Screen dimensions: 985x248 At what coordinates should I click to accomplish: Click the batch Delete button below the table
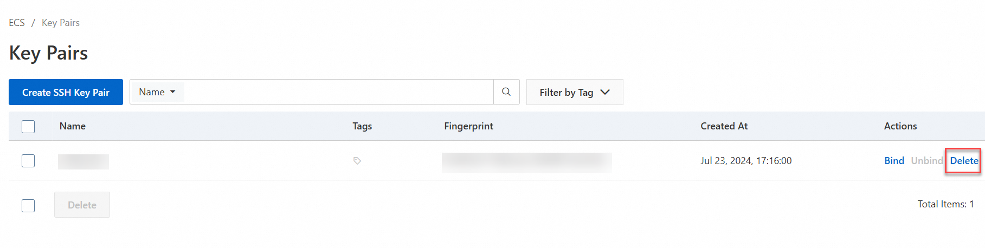click(82, 205)
